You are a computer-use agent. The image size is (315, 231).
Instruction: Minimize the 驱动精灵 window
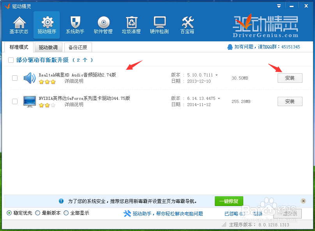point(292,6)
